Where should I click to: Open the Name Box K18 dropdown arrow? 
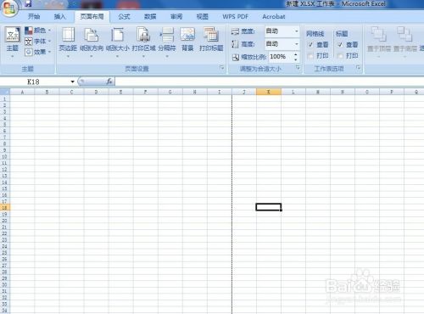pyautogui.click(x=73, y=81)
